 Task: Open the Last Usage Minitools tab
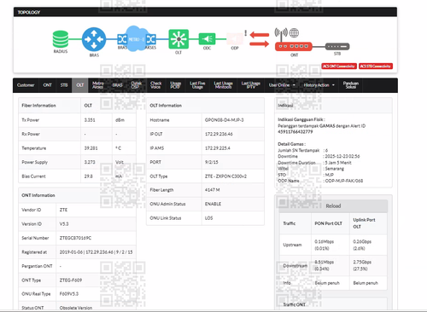point(223,85)
